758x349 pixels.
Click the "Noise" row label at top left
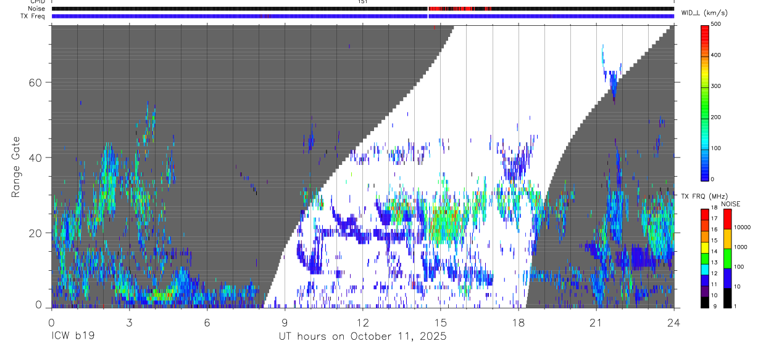point(38,9)
